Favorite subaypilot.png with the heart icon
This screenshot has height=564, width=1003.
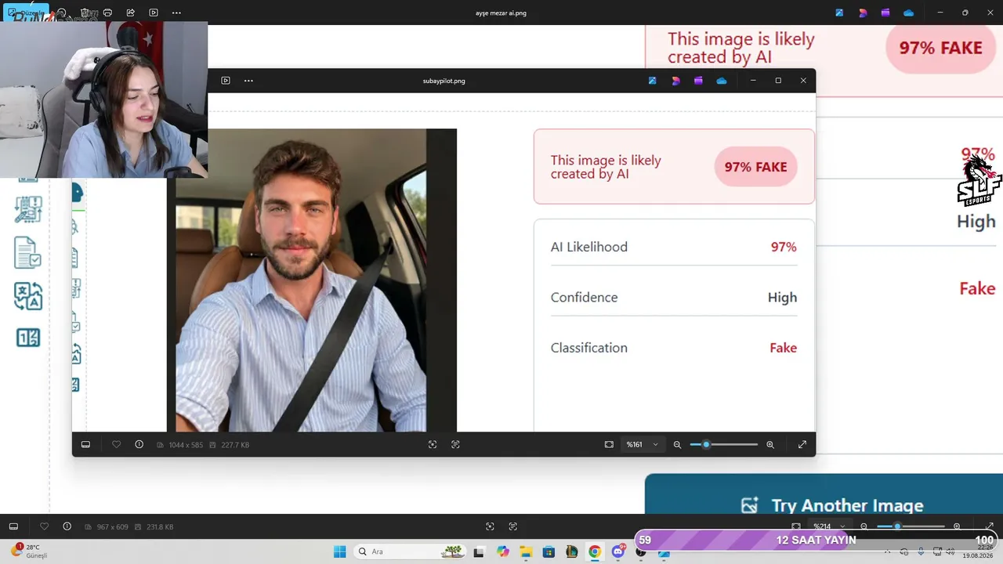[117, 445]
